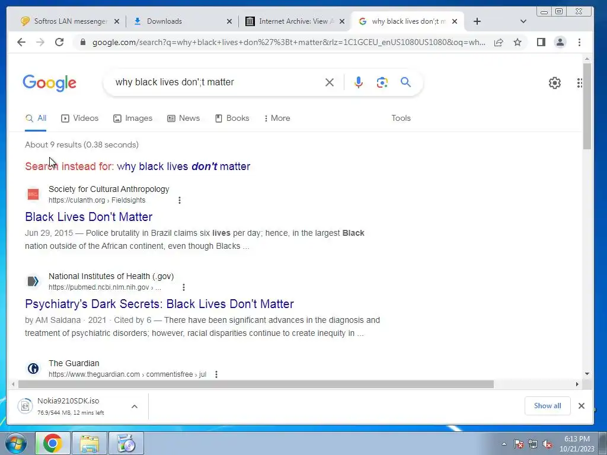Screen dimensions: 607x455
Task: Close the Internet Archive tab
Action: click(342, 21)
